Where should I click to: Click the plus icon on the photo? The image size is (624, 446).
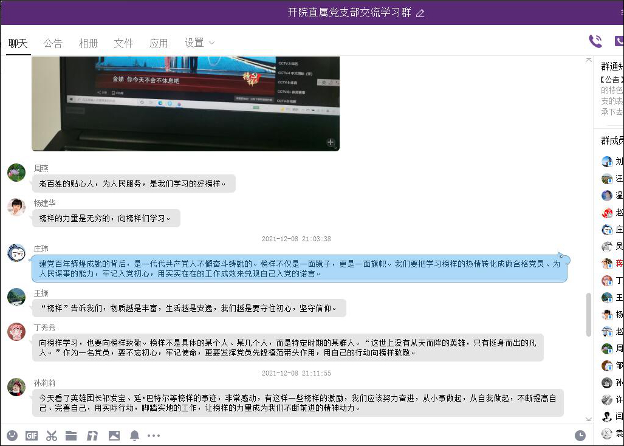pyautogui.click(x=331, y=142)
